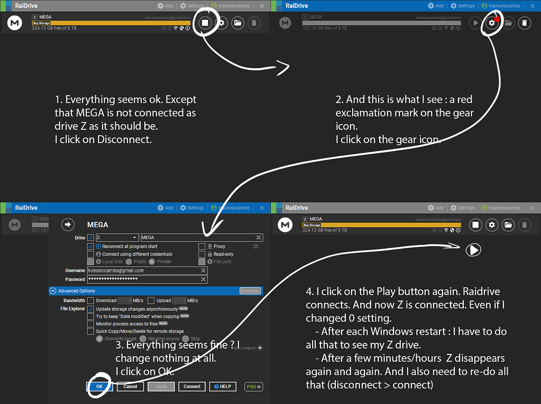Collapse the Advanced Options section
Viewport: 541px width, 404px height.
(x=53, y=290)
